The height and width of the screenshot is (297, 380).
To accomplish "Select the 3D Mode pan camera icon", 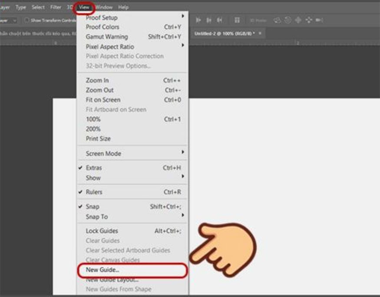I will [x=299, y=20].
